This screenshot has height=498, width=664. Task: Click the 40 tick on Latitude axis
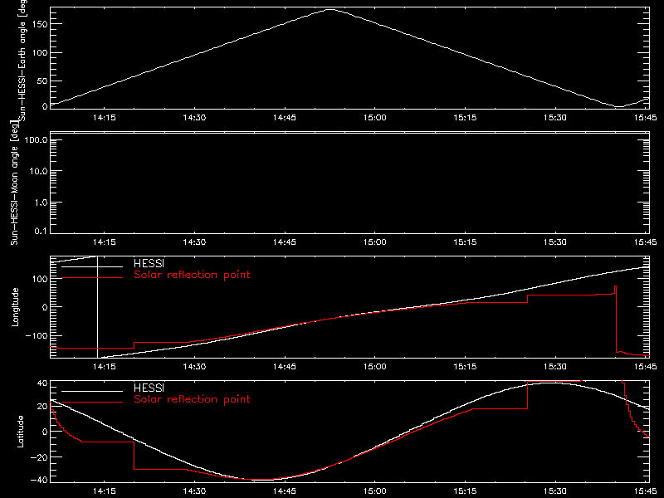42,383
